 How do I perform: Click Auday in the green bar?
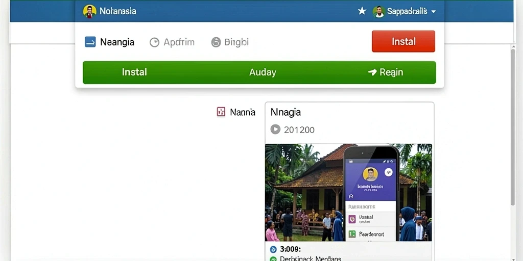tap(263, 72)
